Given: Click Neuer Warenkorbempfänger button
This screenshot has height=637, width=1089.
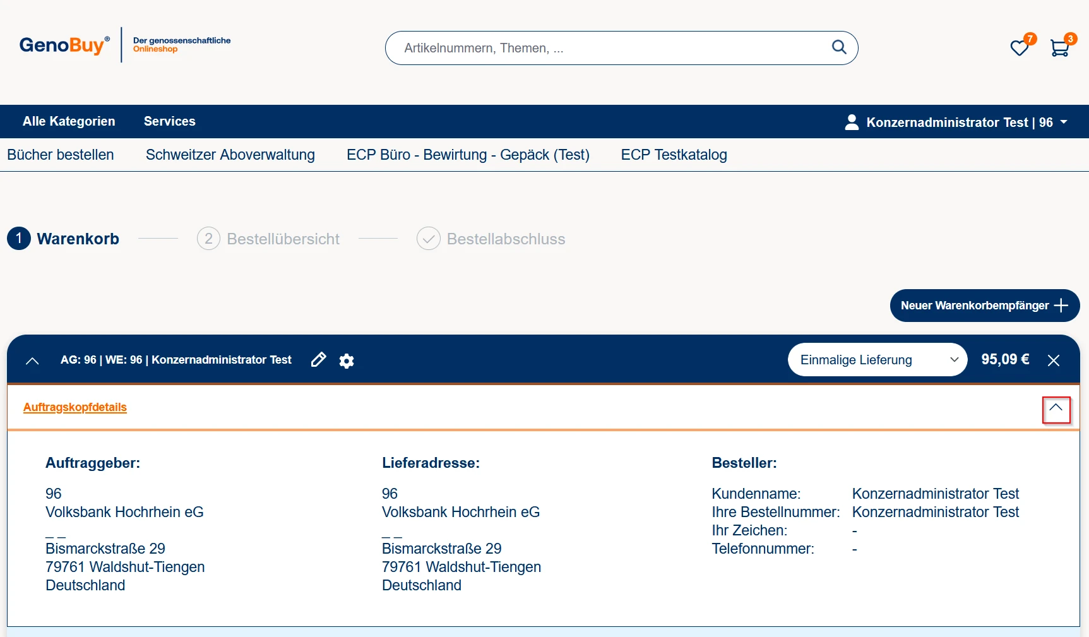Looking at the screenshot, I should [x=984, y=306].
